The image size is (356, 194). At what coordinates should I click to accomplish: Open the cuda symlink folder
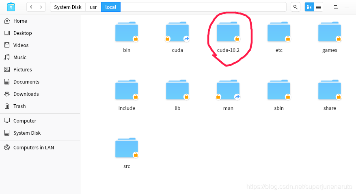tap(177, 32)
